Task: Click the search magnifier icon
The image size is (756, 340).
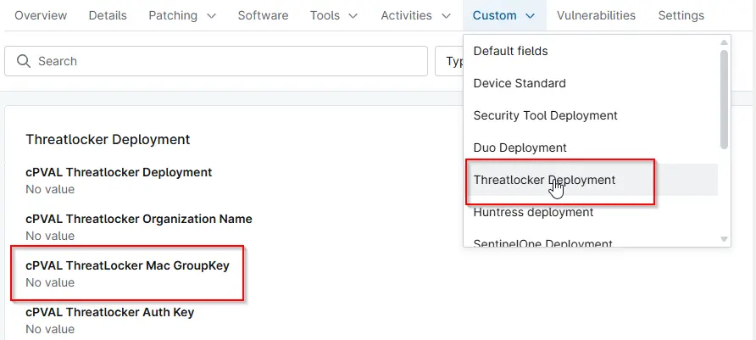Action: 24,61
